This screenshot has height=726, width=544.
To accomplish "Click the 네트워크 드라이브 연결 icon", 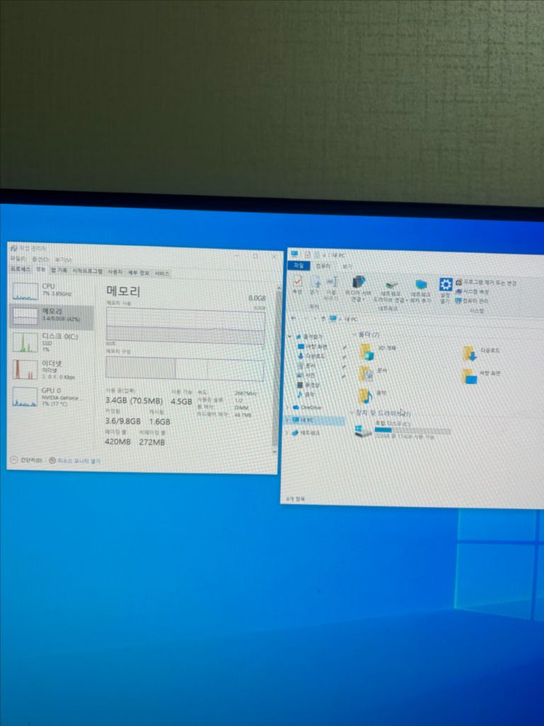I will pos(390,292).
